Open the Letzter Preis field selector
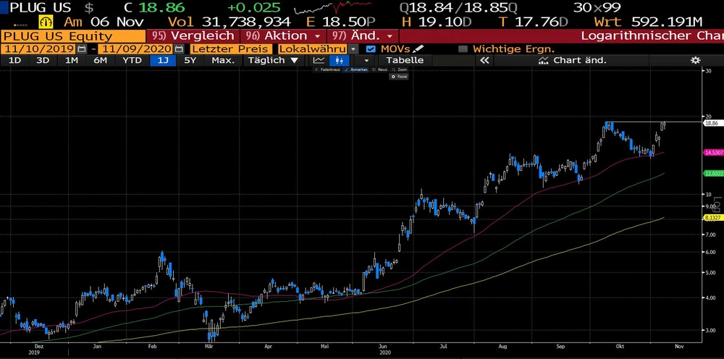Viewport: 724px width, 359px height. point(230,49)
